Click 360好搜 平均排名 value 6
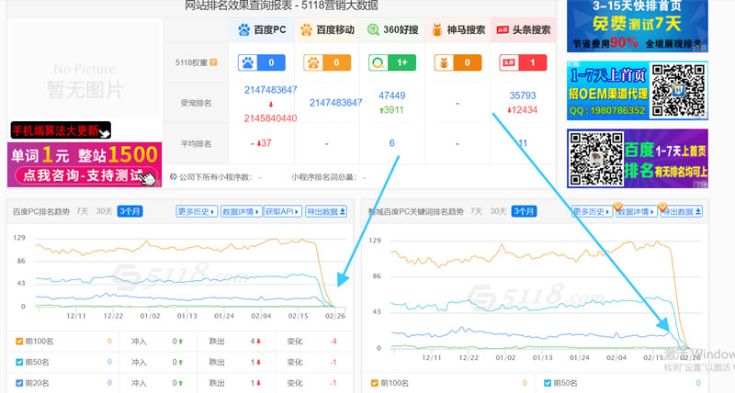 (x=392, y=143)
